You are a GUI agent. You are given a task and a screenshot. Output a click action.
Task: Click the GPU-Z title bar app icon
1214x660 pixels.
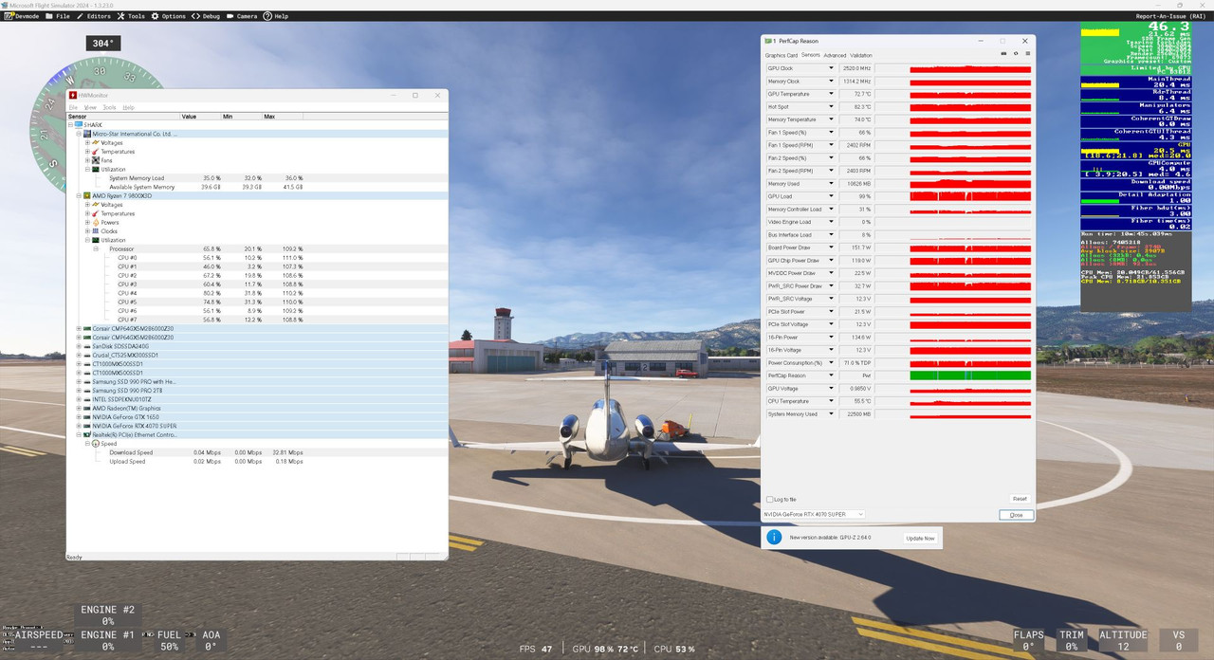pyautogui.click(x=767, y=41)
